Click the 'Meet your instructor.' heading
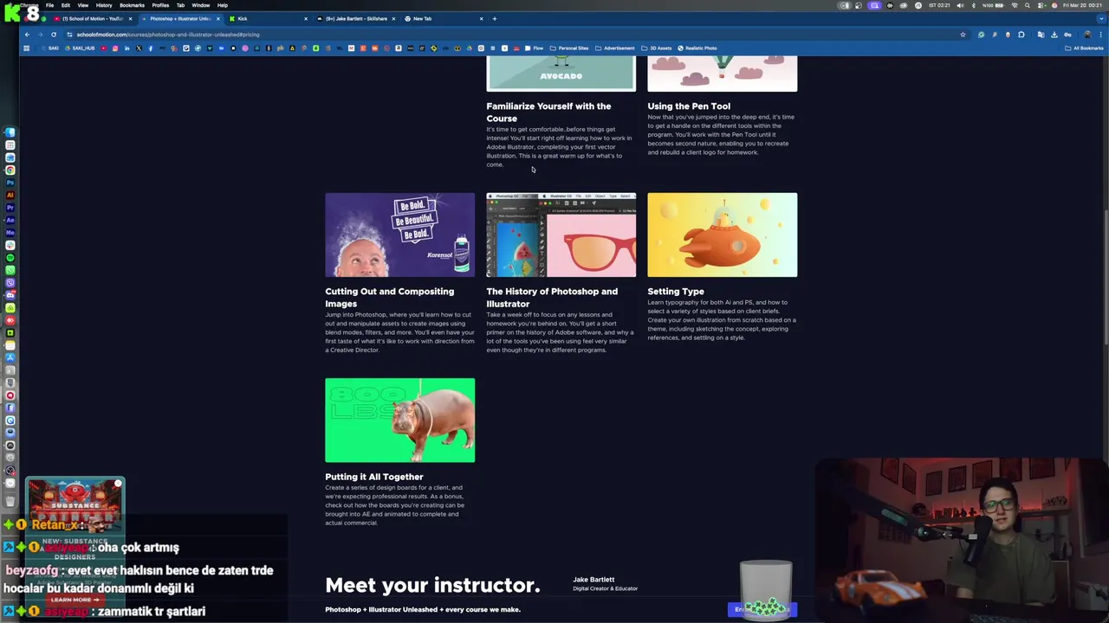Image resolution: width=1109 pixels, height=623 pixels. tap(432, 586)
